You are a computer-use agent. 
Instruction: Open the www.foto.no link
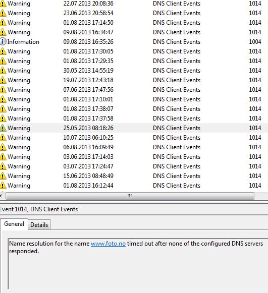(x=108, y=244)
